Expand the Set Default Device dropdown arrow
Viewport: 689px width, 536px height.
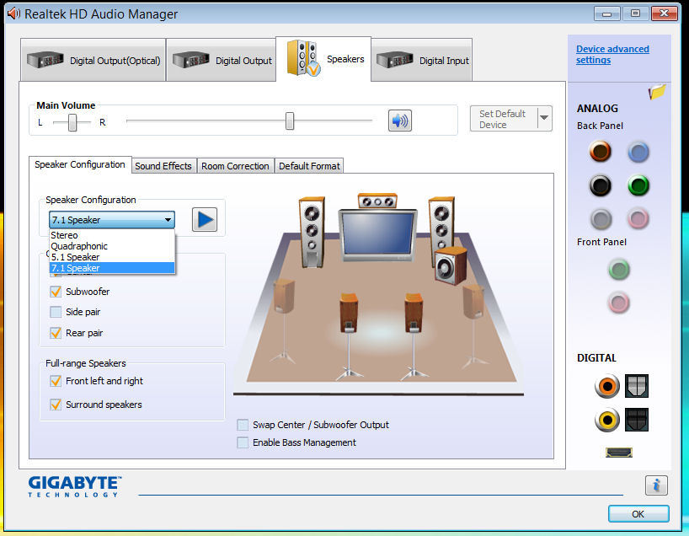[544, 118]
